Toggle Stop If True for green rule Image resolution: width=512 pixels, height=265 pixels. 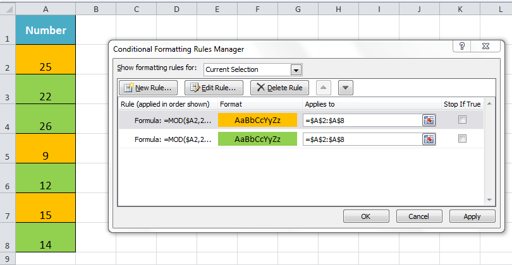pos(462,139)
